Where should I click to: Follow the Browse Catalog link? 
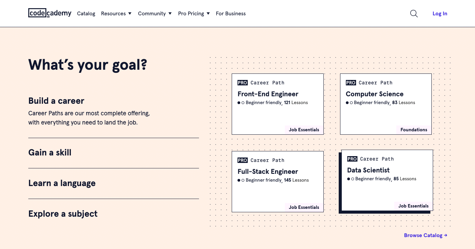coord(423,235)
